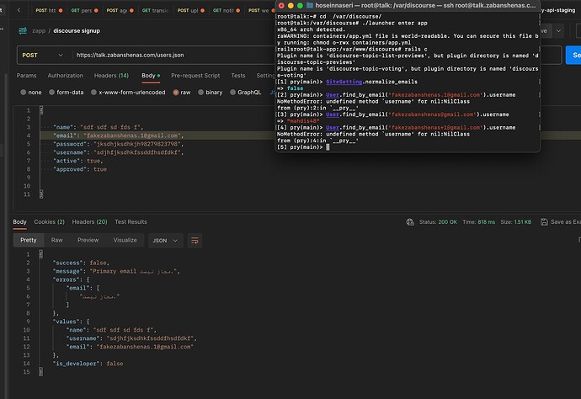Open the Headers (14) request tab

click(111, 76)
